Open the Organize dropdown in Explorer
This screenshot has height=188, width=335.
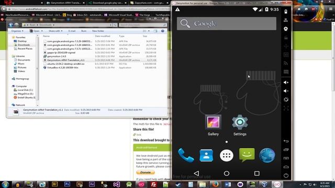click(x=17, y=31)
